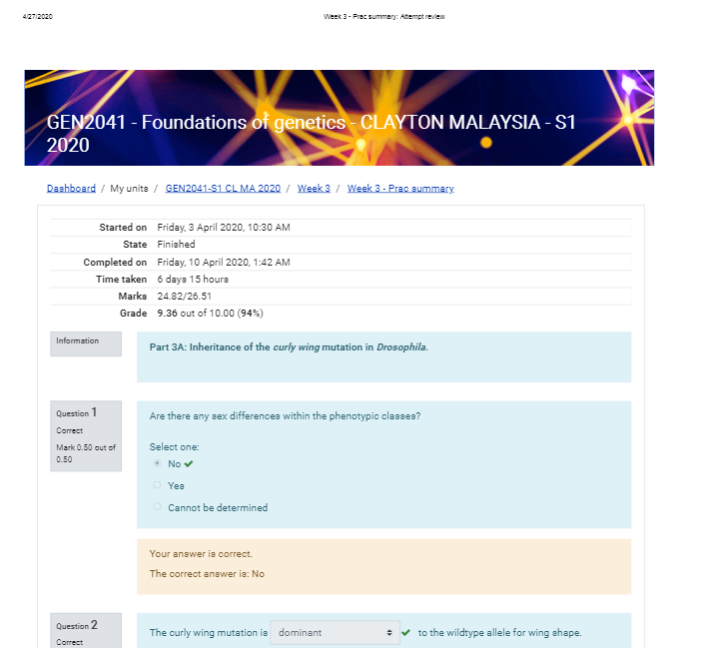Viewport: 713px width, 648px height.
Task: Click 'My units' breadcrumb text
Action: tap(129, 189)
